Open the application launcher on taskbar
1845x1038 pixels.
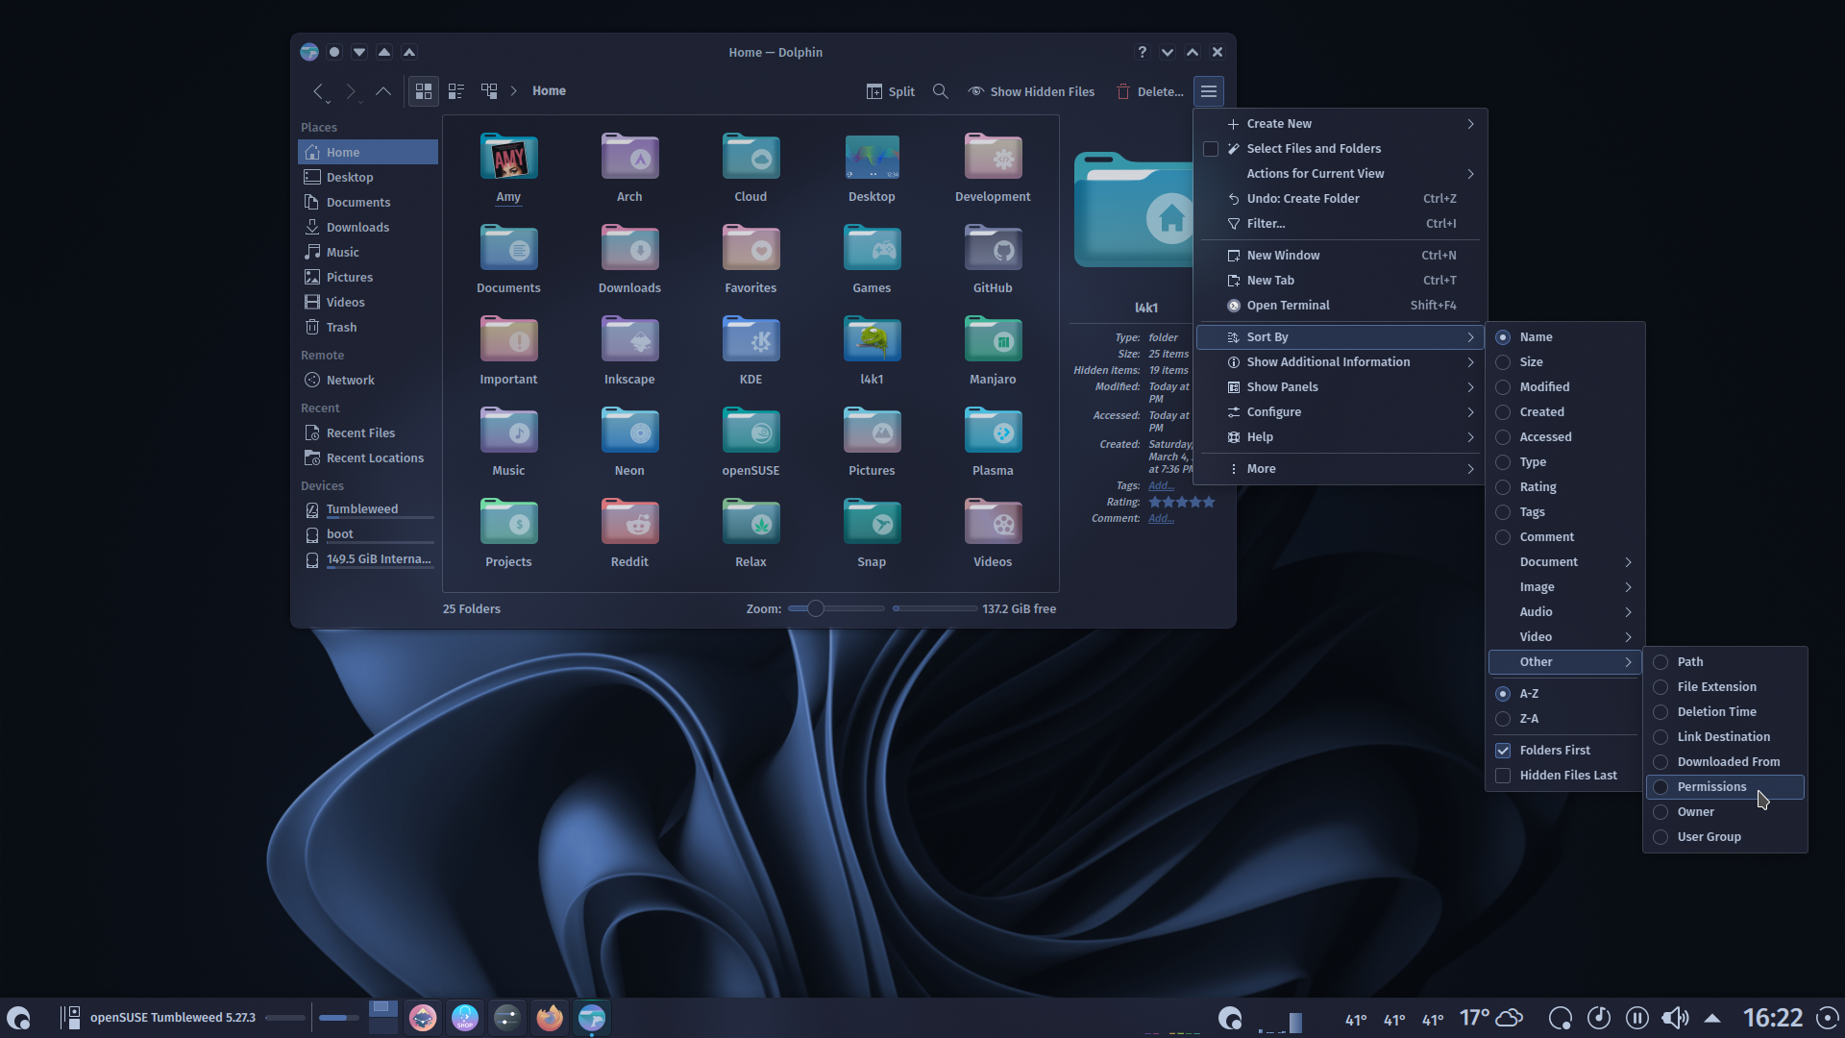(18, 1018)
